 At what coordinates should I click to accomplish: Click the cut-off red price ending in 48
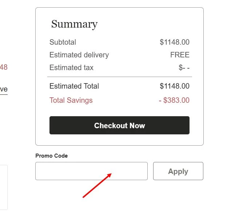pyautogui.click(x=4, y=67)
